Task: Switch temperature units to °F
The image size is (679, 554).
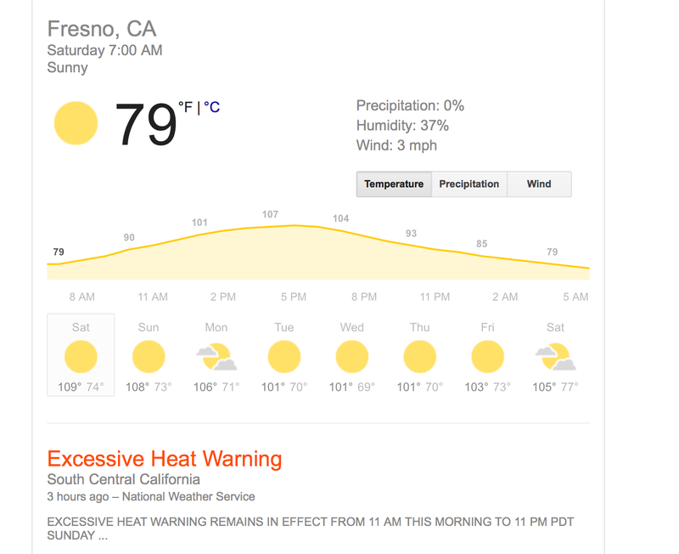Action: (x=185, y=107)
